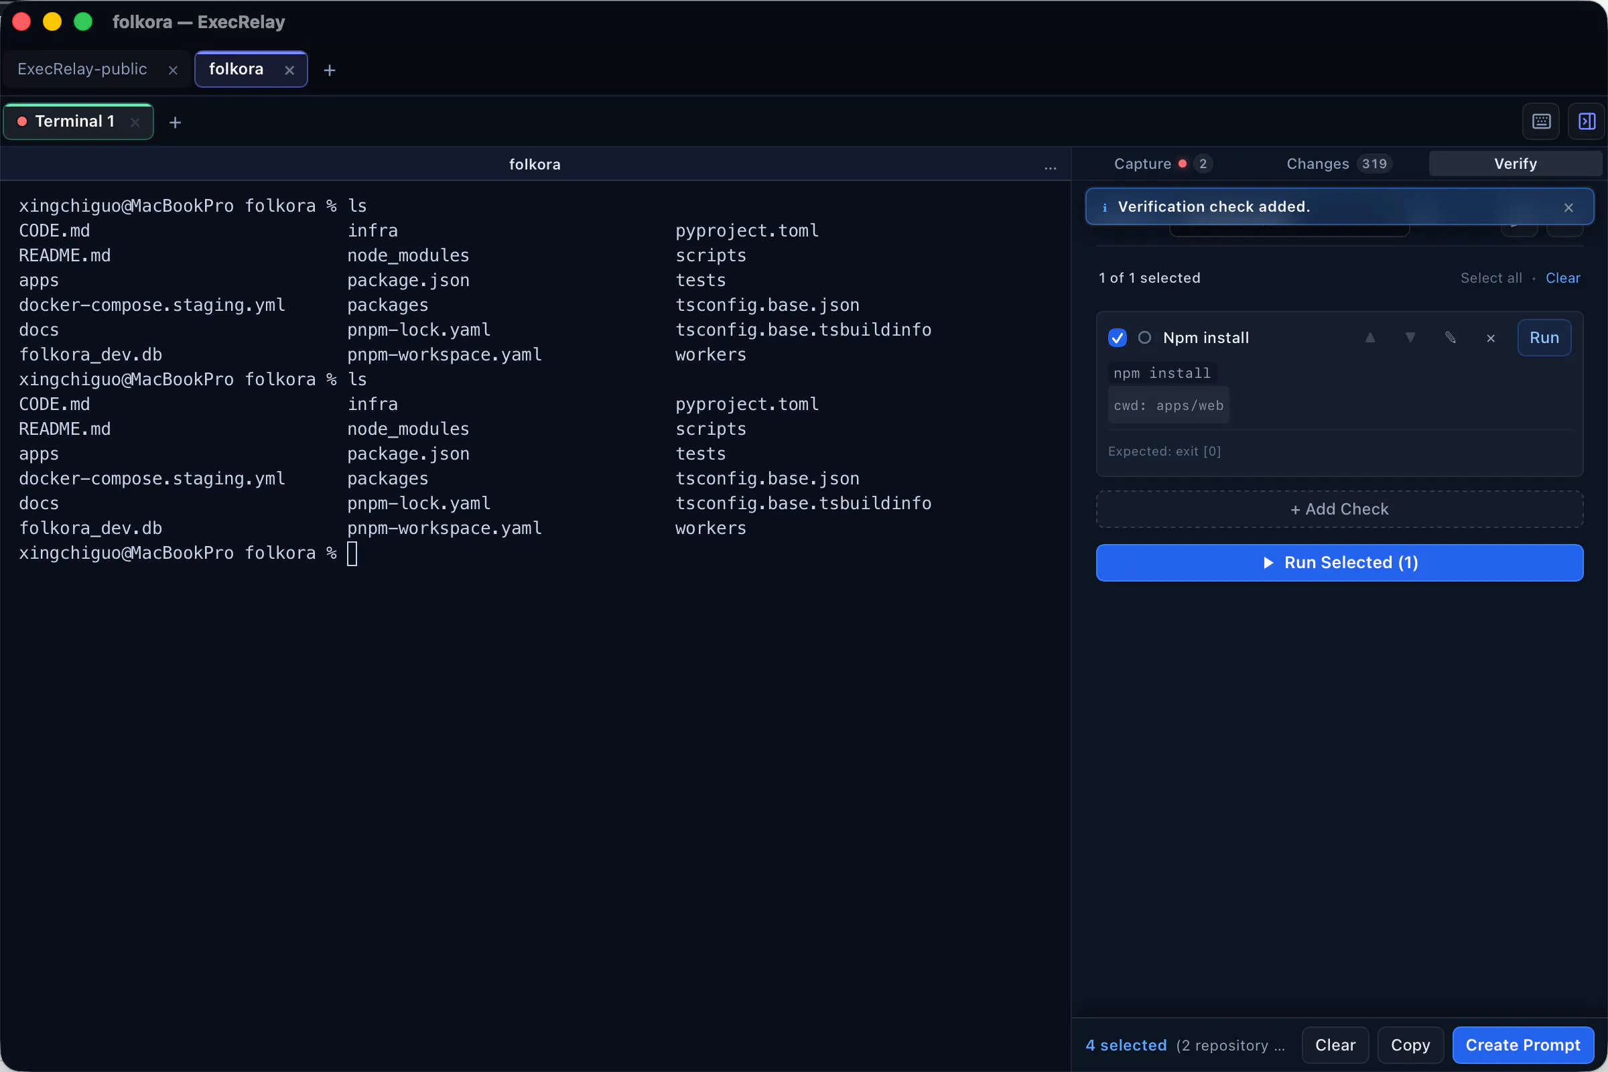Click the info icon in notification
The image size is (1608, 1072).
[1104, 207]
